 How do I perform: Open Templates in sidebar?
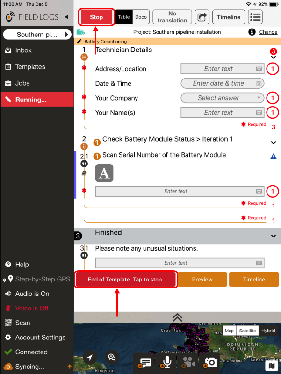pos(30,67)
